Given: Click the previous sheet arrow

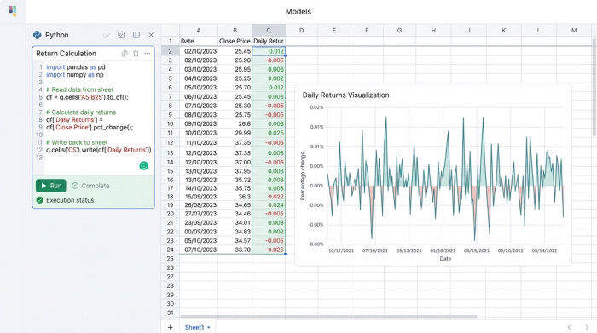Looking at the screenshot, I should (x=569, y=327).
